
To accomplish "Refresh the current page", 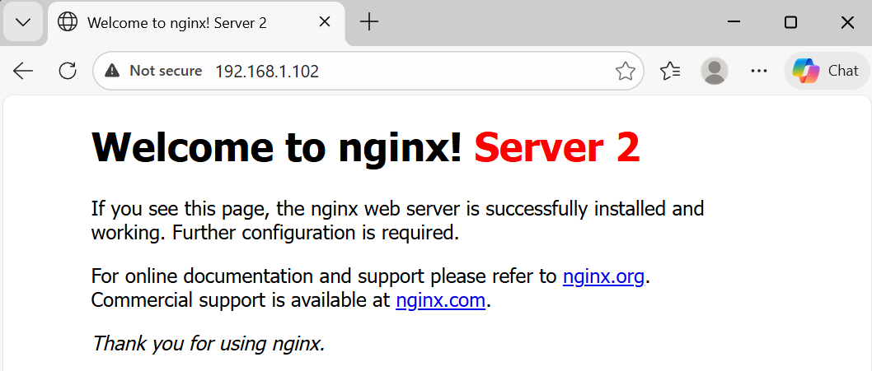I will click(x=68, y=71).
